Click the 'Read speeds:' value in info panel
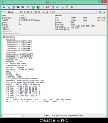108x123 pixels. tap(83, 26)
